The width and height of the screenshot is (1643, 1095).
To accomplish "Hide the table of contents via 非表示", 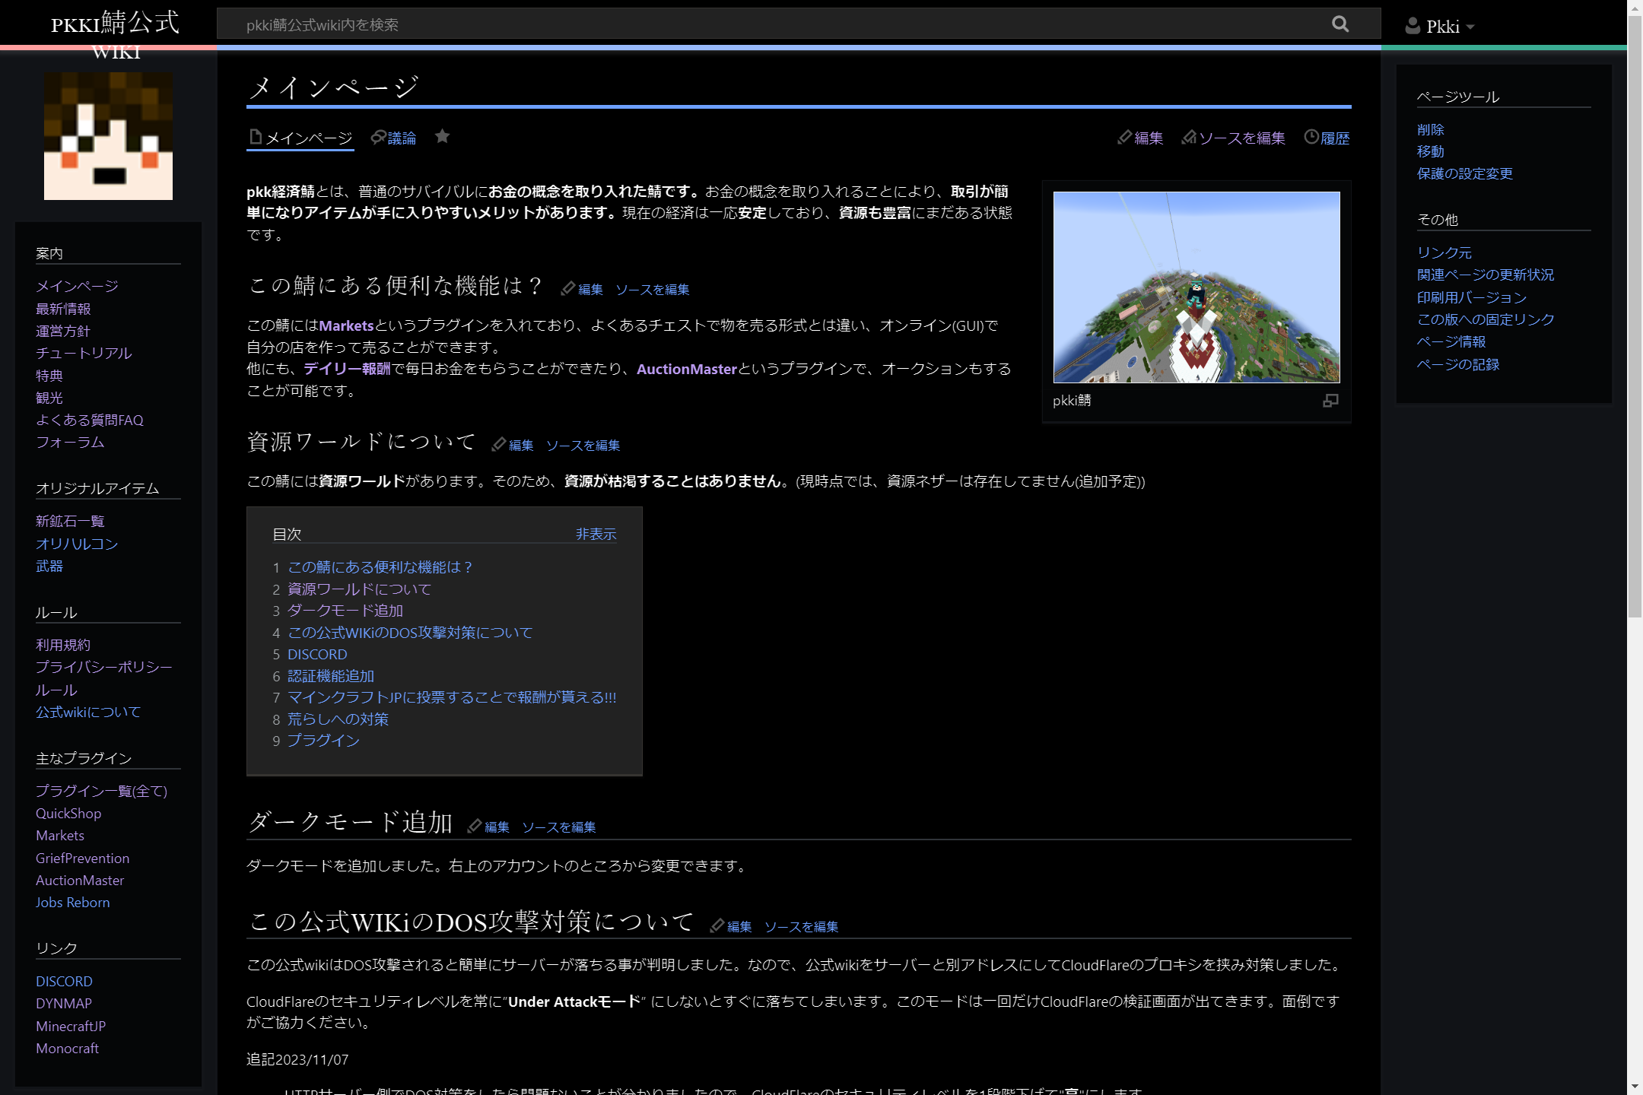I will (x=596, y=534).
